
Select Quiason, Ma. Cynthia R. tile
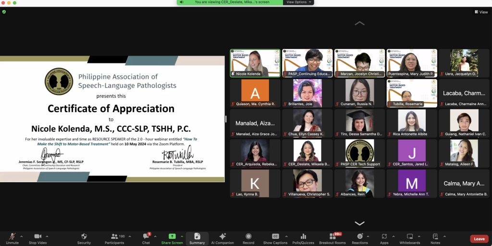pos(255,93)
